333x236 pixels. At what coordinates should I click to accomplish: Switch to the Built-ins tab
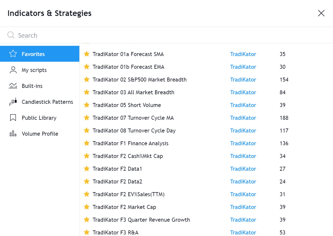pos(40,86)
